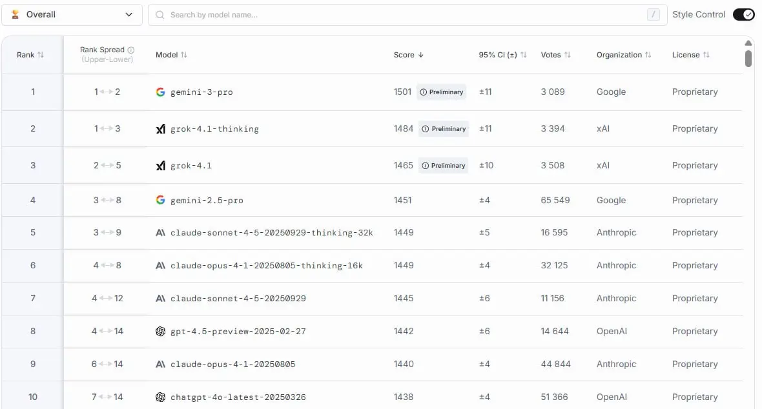762x409 pixels.
Task: Click Proprietary license cell for gemini-3-pro
Action: tap(694, 92)
